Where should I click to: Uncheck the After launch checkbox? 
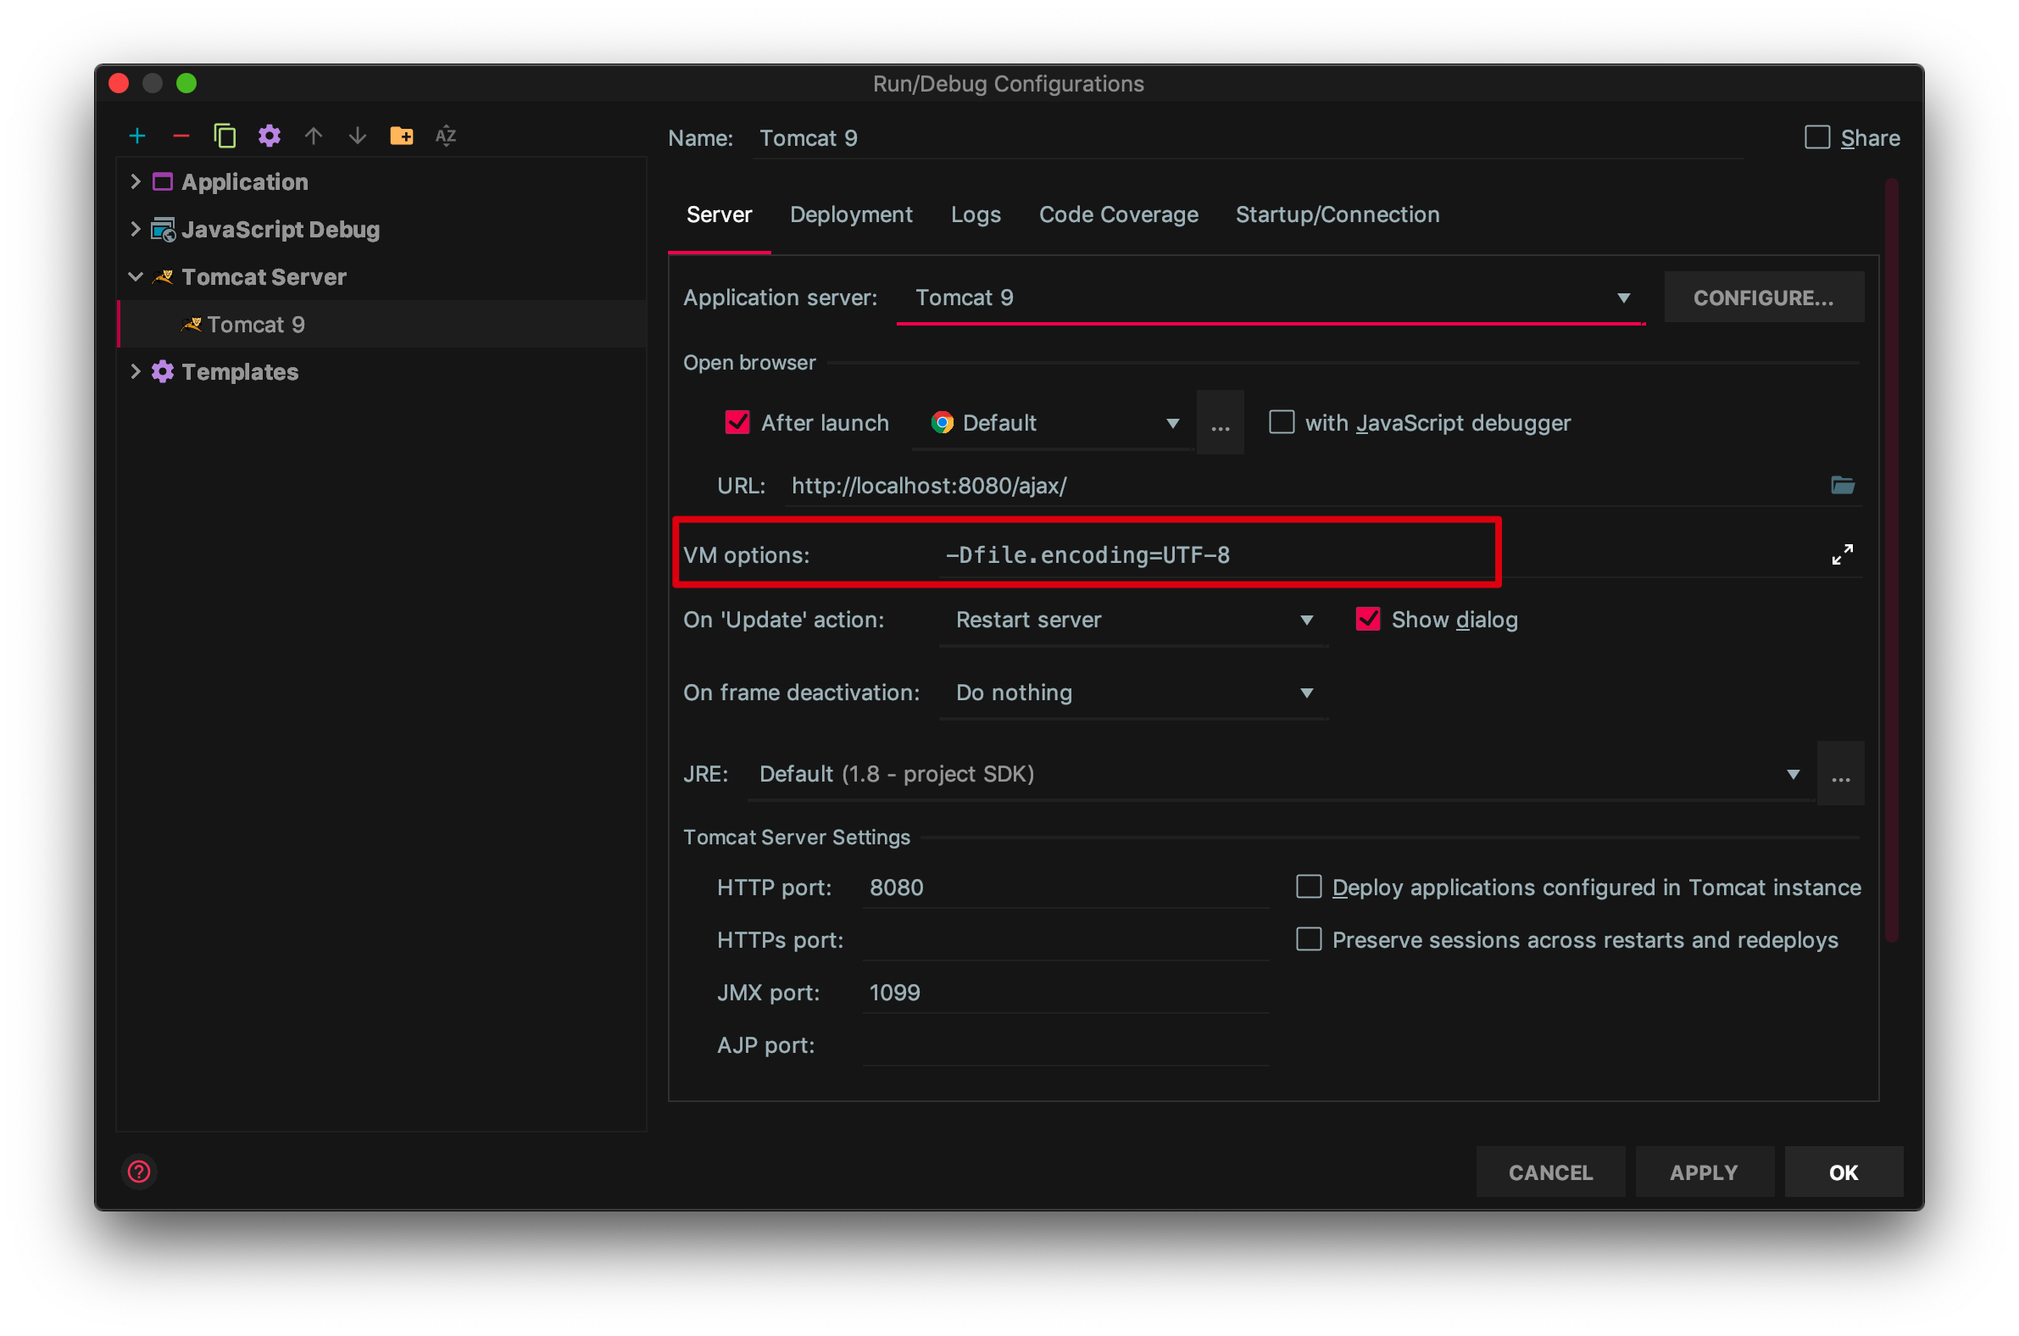737,423
